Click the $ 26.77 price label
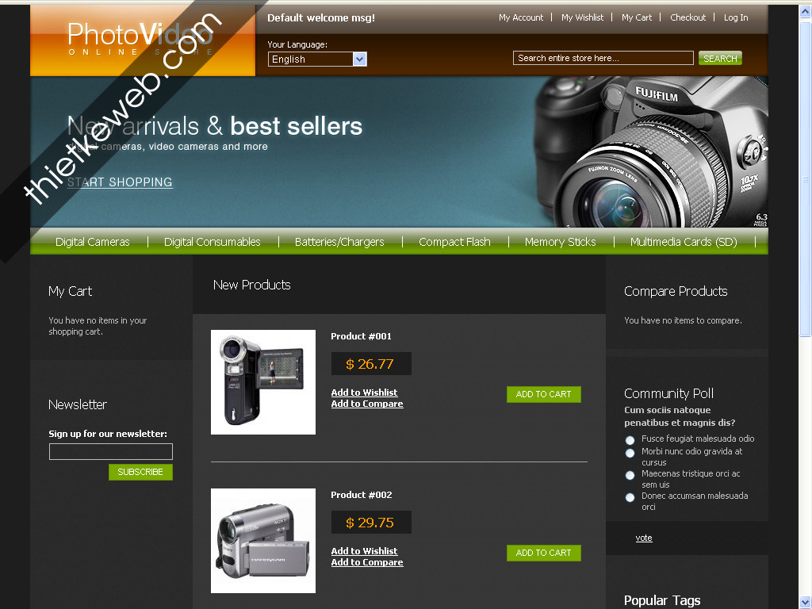Image resolution: width=812 pixels, height=609 pixels. (371, 363)
